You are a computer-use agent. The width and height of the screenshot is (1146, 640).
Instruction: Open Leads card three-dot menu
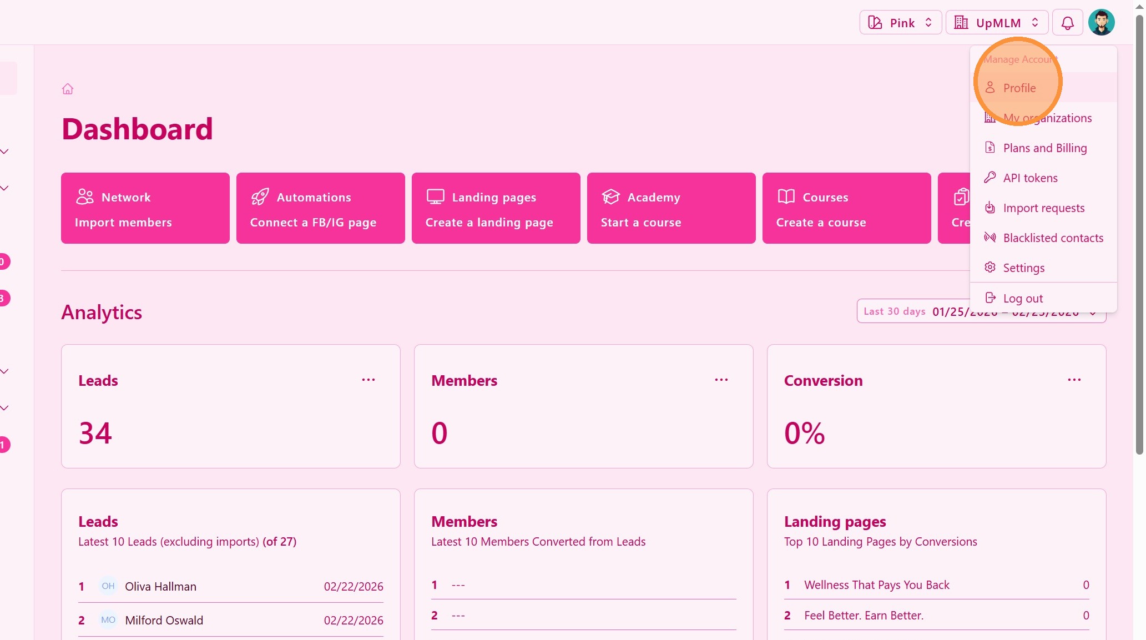pyautogui.click(x=368, y=380)
